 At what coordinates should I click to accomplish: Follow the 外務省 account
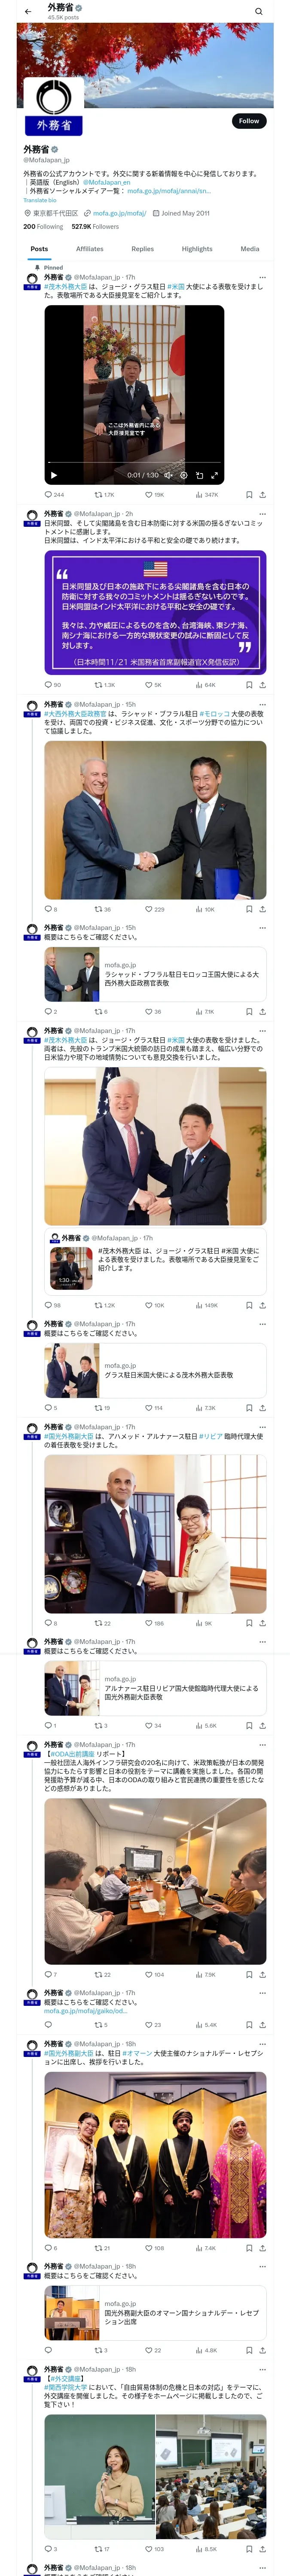click(249, 121)
